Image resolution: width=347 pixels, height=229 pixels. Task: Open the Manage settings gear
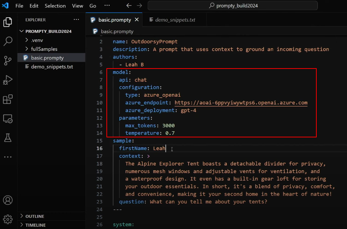tap(8, 219)
